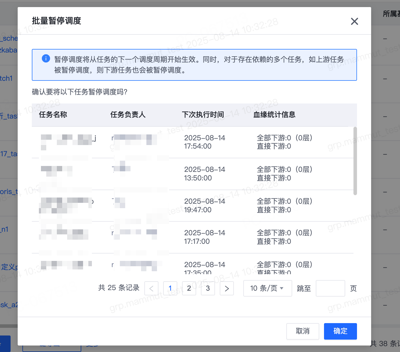
Task: Click the 任务名称 column header
Action: (53, 115)
